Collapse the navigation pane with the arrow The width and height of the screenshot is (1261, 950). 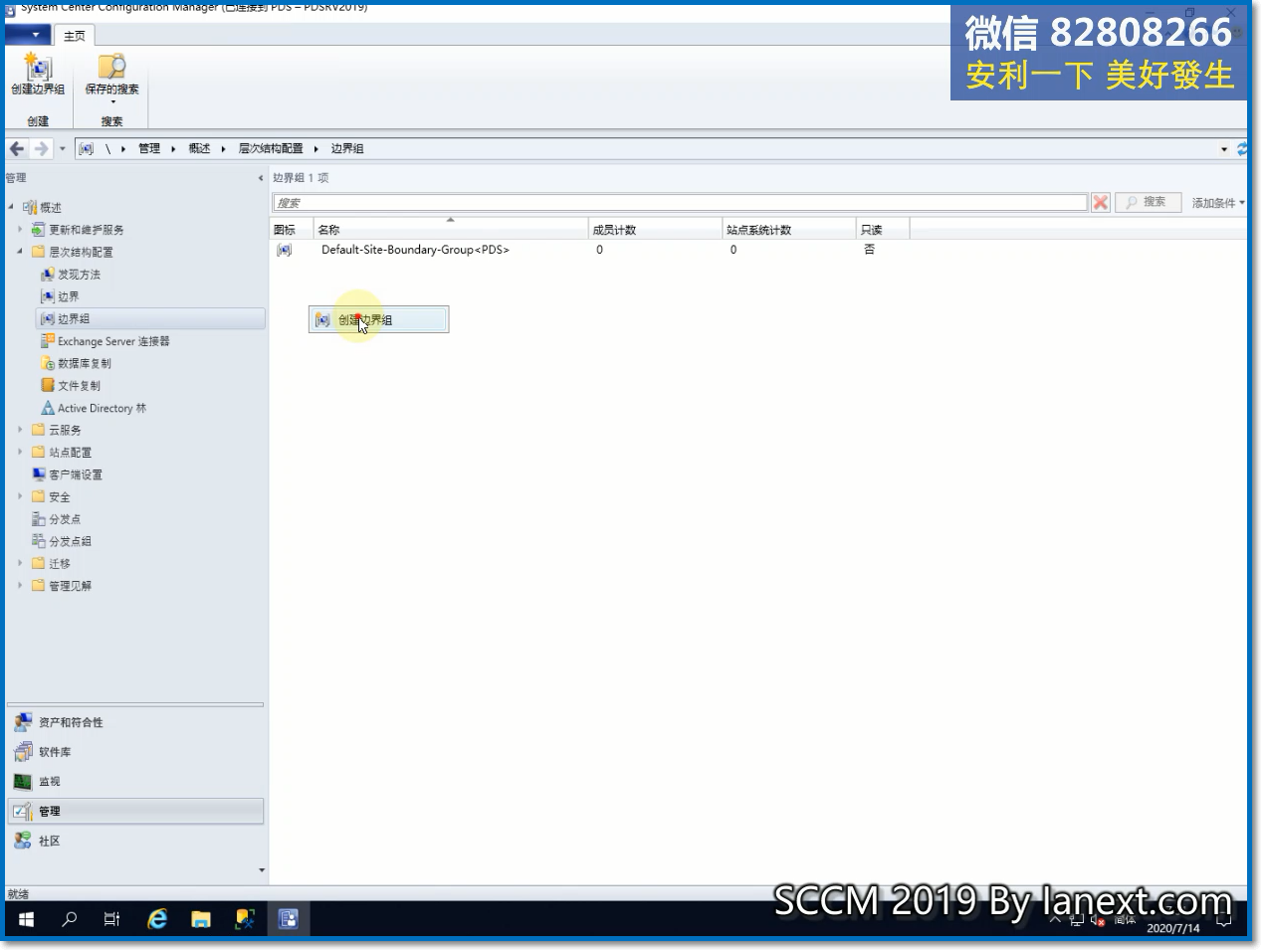(261, 178)
